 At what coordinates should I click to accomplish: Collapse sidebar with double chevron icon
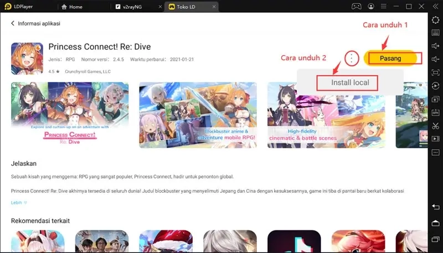point(435,6)
